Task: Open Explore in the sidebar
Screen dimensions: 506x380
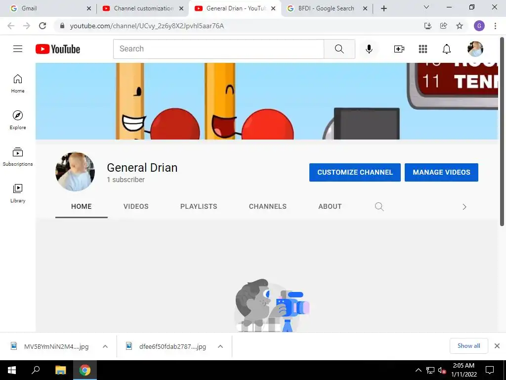Action: tap(18, 120)
